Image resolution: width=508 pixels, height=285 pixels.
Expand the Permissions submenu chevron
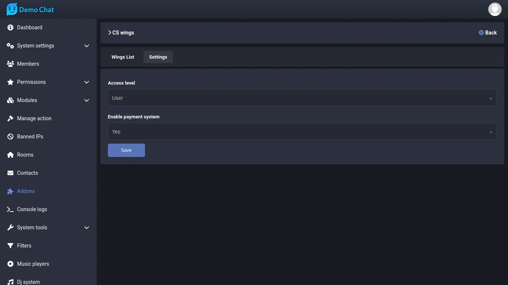point(86,82)
